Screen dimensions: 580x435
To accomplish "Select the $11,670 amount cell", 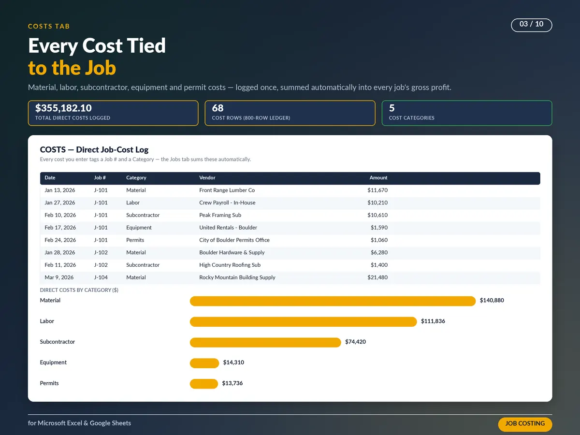I will [x=377, y=190].
